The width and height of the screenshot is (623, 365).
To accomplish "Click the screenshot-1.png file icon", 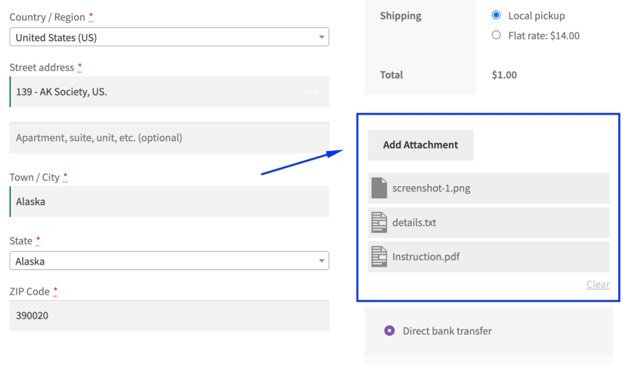I will (x=379, y=188).
